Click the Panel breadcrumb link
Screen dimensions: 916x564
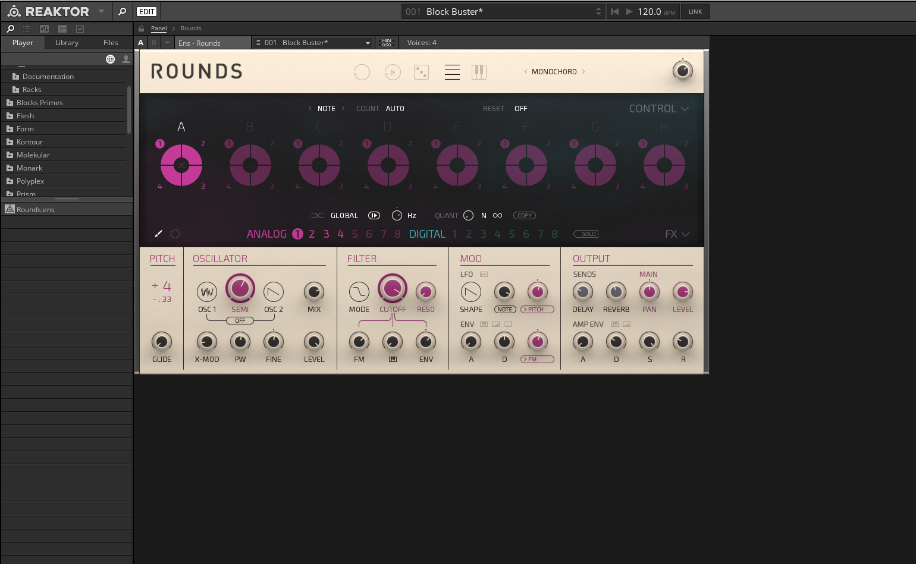pyautogui.click(x=159, y=29)
